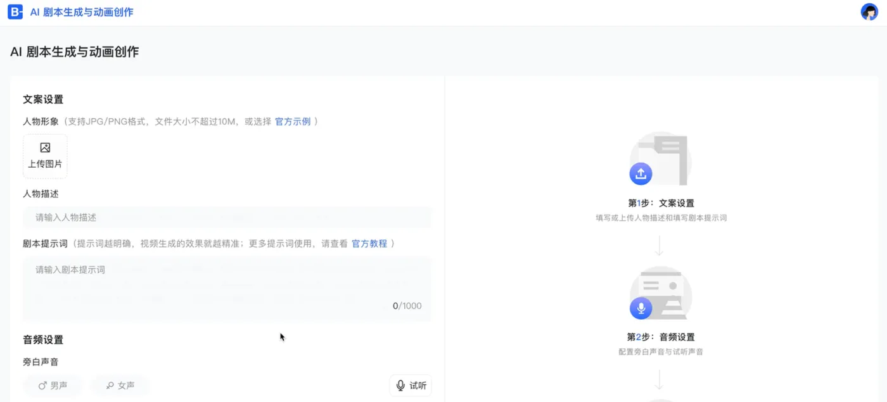The height and width of the screenshot is (402, 887).
Task: Click the step 1 blue upload icon
Action: [x=641, y=173]
